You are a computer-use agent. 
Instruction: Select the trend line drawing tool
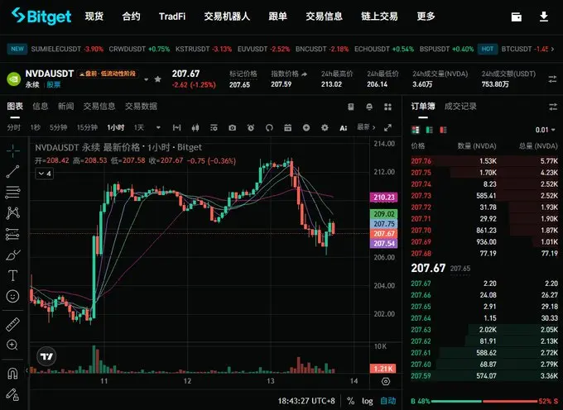point(13,172)
